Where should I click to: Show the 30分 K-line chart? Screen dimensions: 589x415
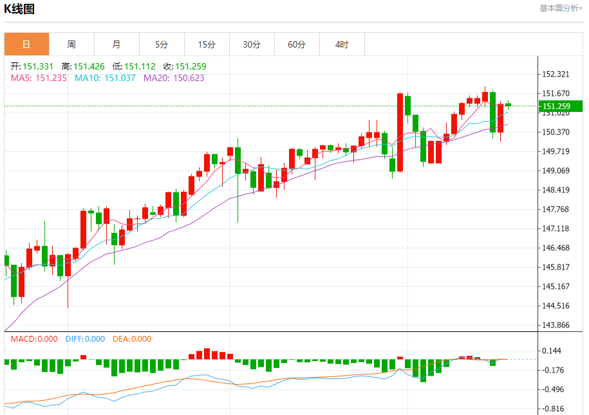pyautogui.click(x=252, y=44)
